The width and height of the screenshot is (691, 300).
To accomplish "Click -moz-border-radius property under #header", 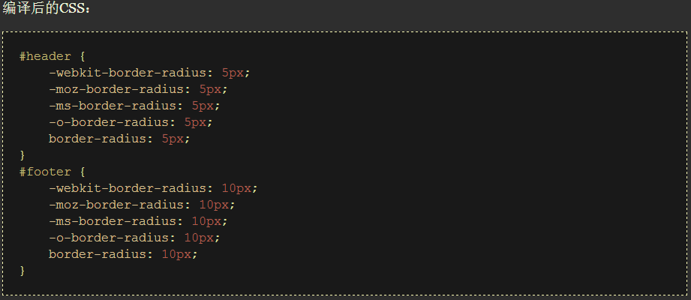I will click(x=120, y=89).
